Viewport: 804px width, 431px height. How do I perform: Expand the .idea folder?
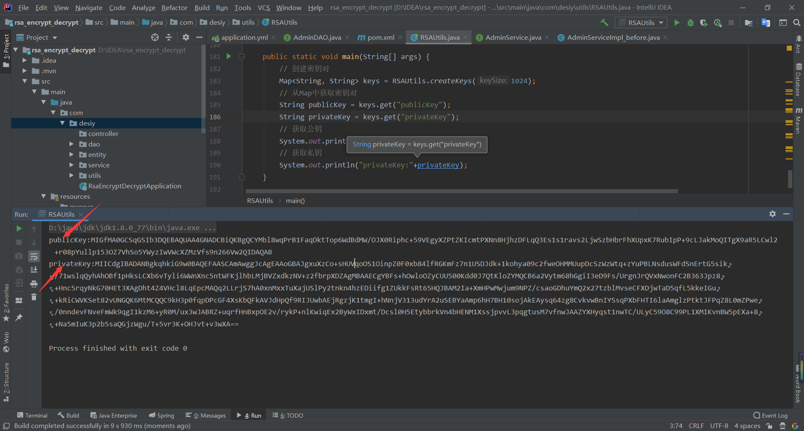[x=25, y=61]
